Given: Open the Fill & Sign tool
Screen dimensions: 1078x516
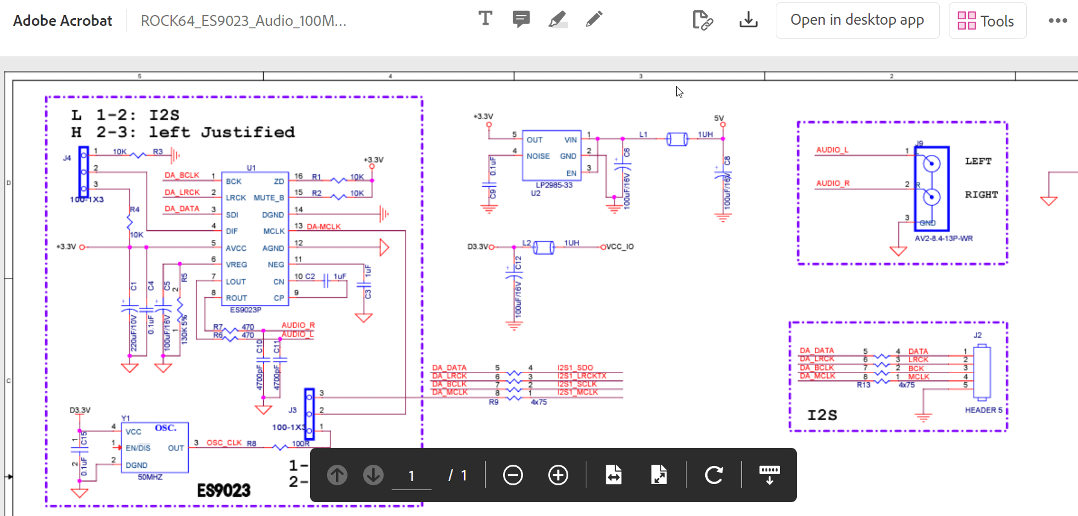Looking at the screenshot, I should coord(703,20).
